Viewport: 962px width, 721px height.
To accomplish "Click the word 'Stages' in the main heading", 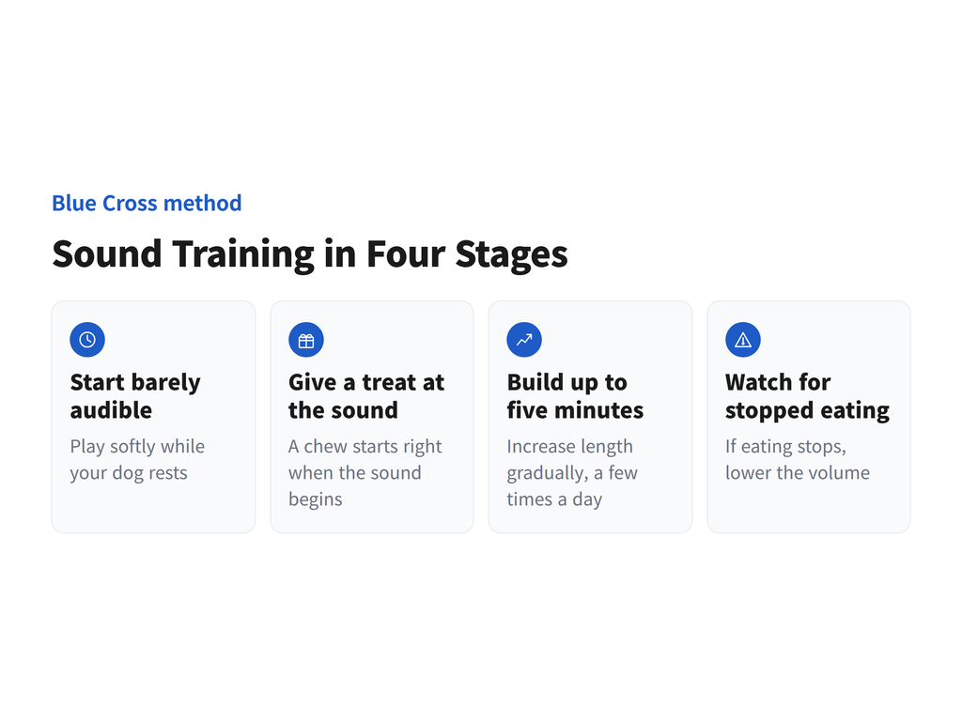I will click(512, 255).
